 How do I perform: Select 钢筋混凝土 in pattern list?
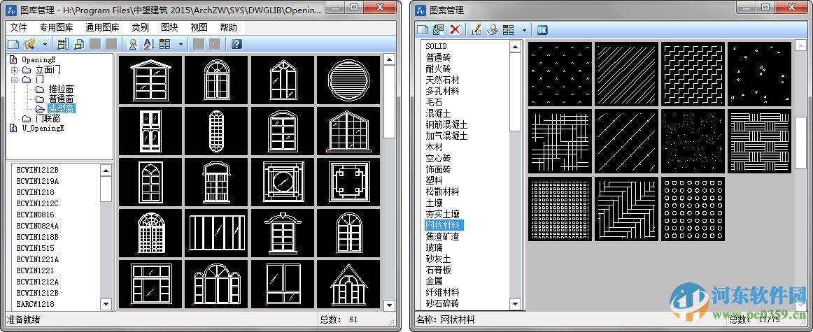pos(446,125)
